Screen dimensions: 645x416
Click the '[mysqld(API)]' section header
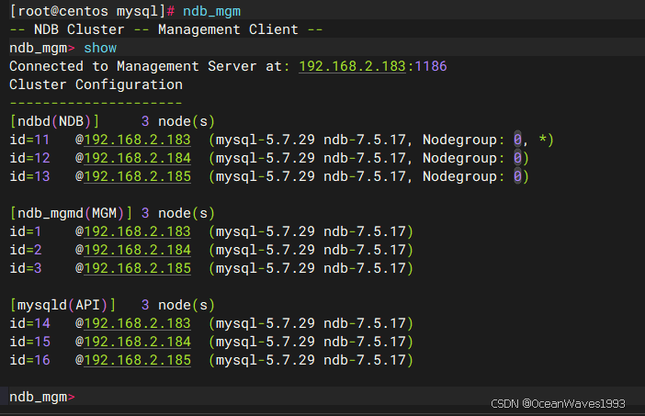[x=62, y=305]
